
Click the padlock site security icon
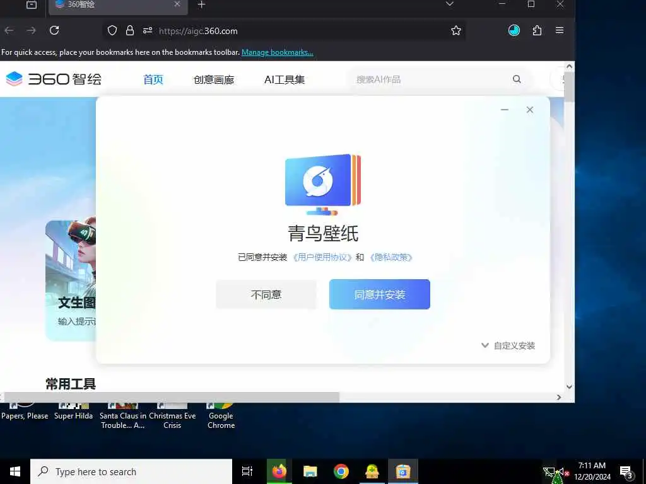[130, 30]
